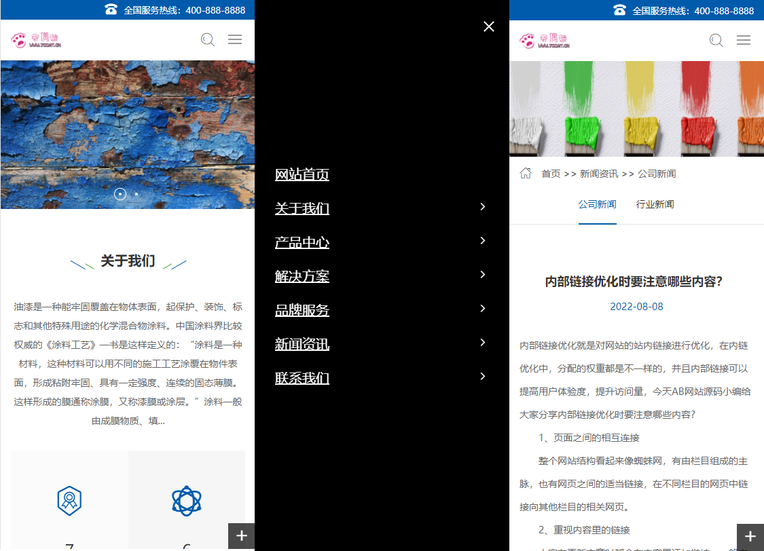
Task: Click the article title 内部链接优化时要注意哪些内容?
Action: [x=634, y=282]
